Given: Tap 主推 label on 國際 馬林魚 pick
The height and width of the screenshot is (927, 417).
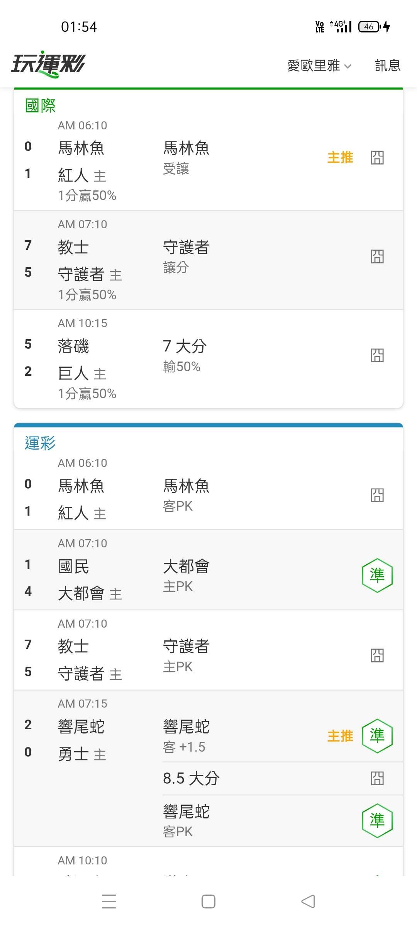Looking at the screenshot, I should click(x=340, y=158).
